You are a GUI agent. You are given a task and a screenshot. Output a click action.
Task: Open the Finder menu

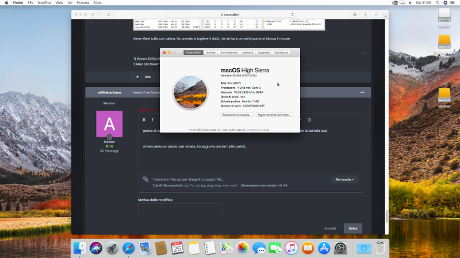(x=18, y=3)
